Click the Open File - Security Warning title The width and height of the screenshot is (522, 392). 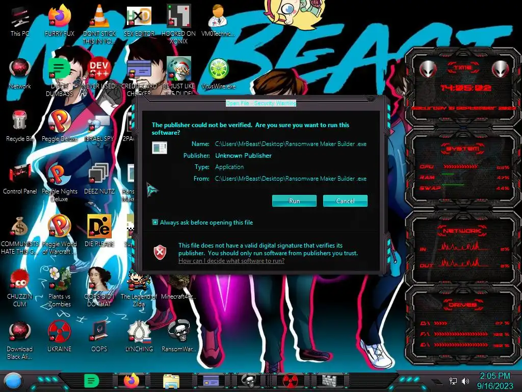(x=260, y=103)
